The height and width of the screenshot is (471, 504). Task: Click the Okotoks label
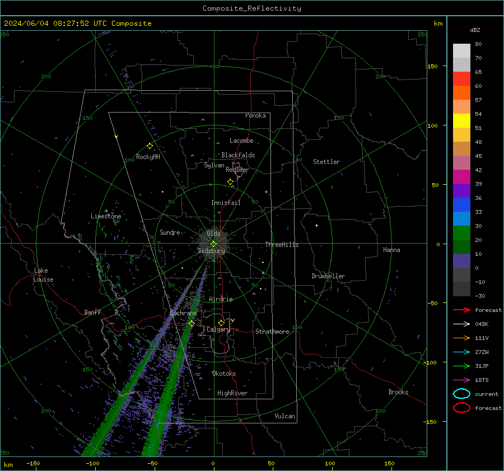pos(224,374)
